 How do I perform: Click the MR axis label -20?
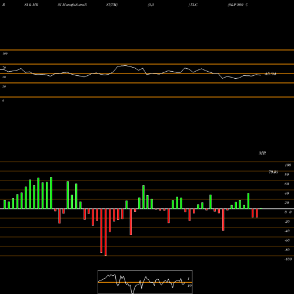click(287, 222)
